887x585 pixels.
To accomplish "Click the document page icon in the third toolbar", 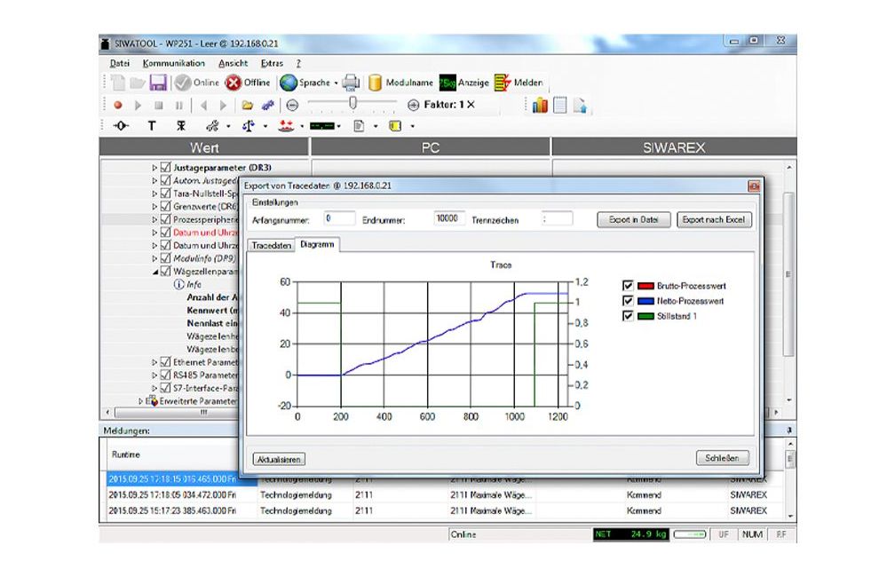I will 359,125.
